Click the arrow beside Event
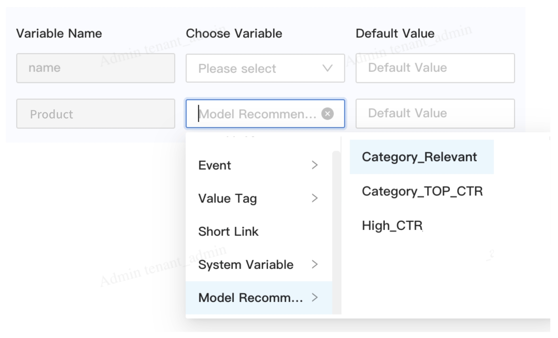558x338 pixels. pos(315,165)
